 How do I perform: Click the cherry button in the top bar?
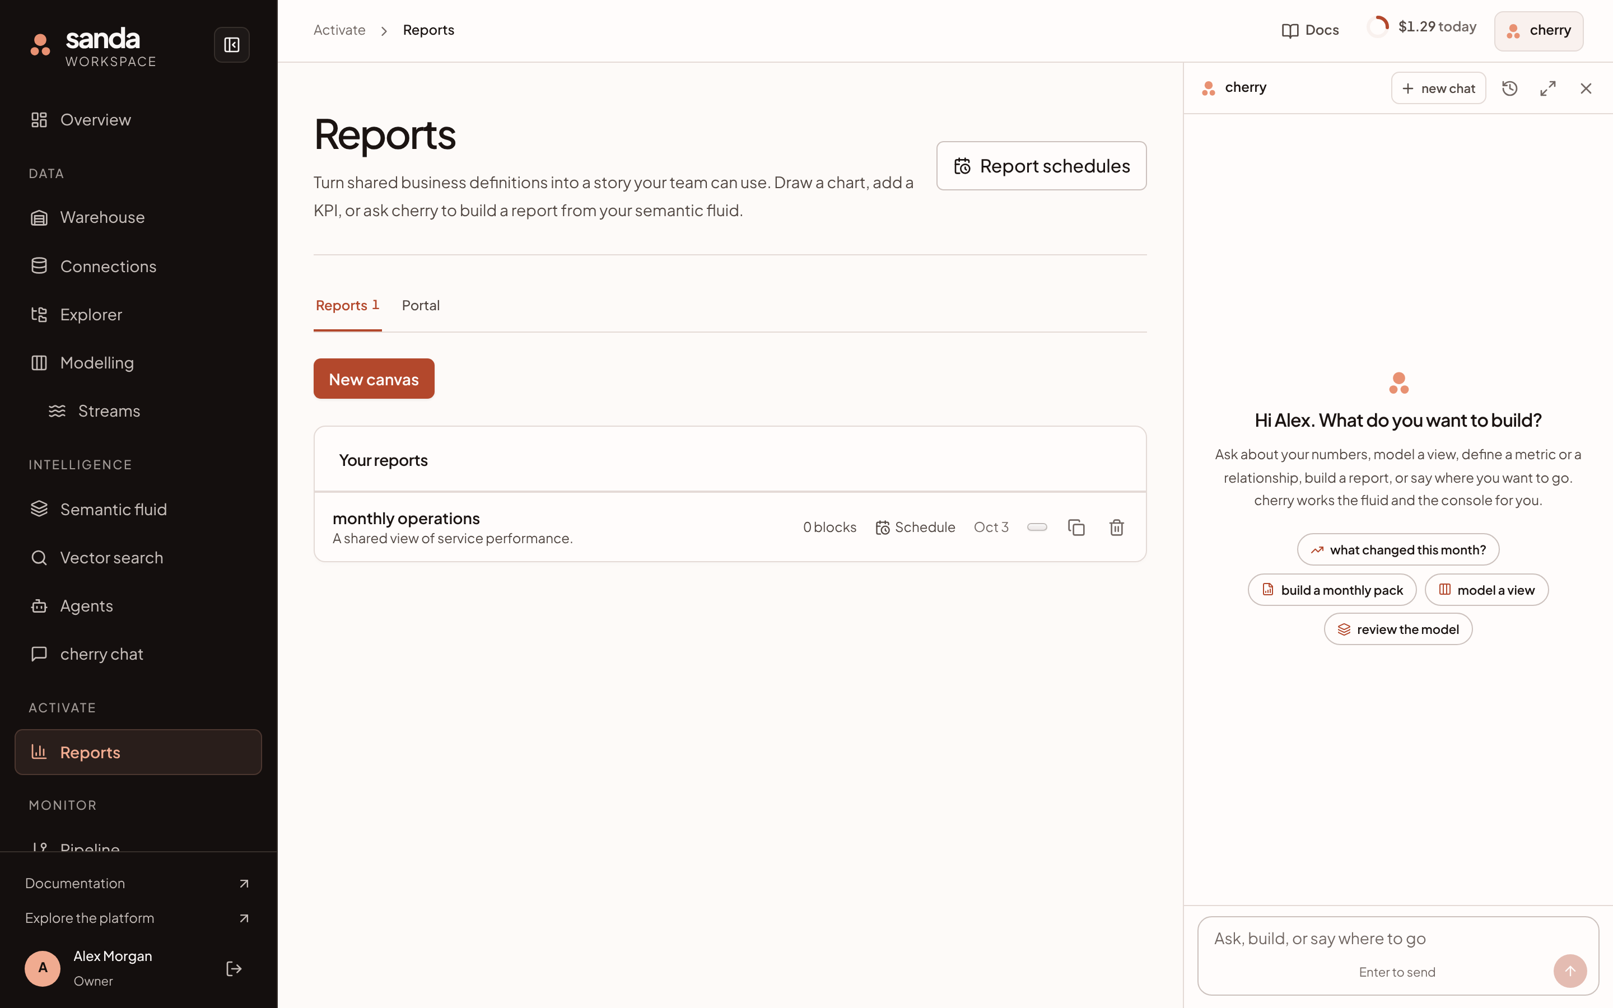[x=1539, y=31]
